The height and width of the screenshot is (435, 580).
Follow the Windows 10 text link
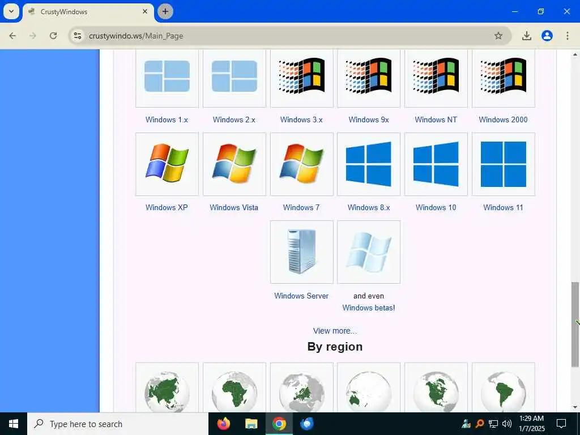(x=436, y=207)
